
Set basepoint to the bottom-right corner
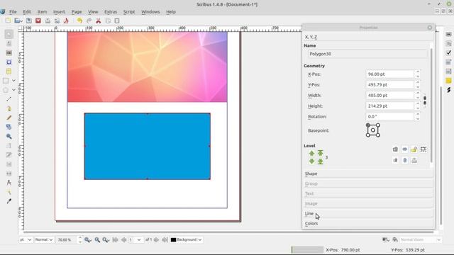coord(378,135)
